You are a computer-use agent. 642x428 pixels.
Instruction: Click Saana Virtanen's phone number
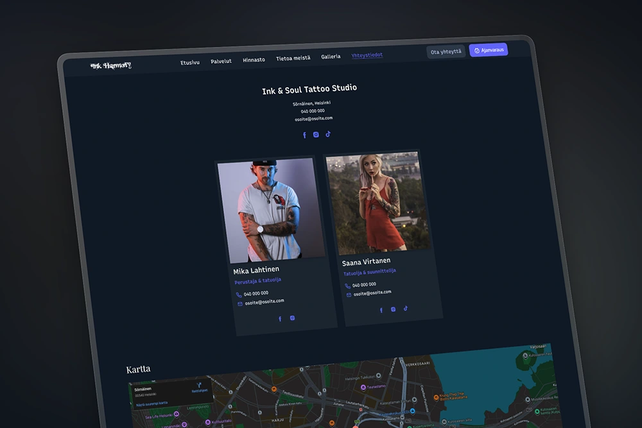[364, 285]
